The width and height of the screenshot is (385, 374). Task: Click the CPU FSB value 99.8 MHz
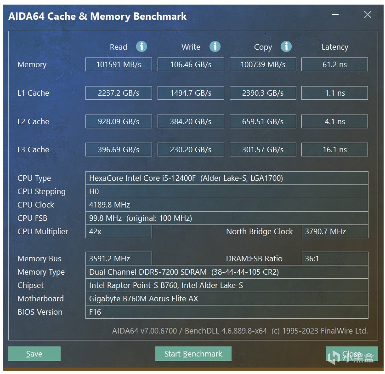227,218
